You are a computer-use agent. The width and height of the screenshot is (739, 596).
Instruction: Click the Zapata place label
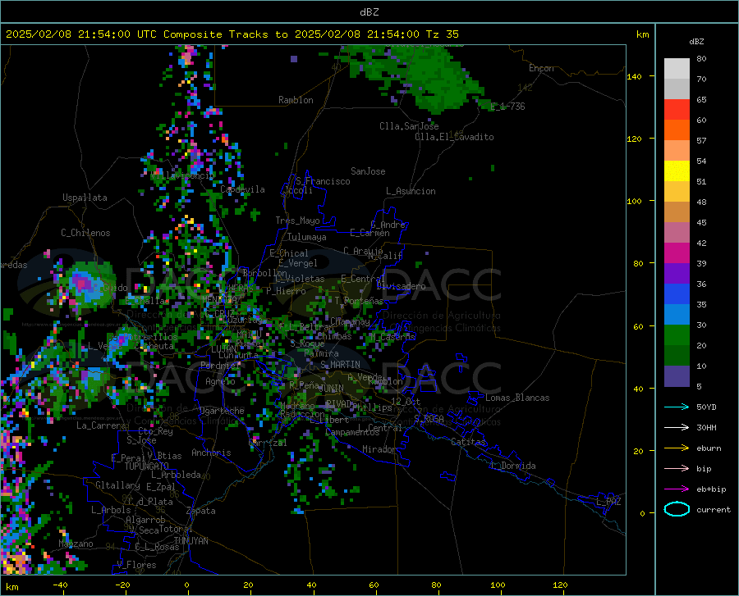[201, 511]
